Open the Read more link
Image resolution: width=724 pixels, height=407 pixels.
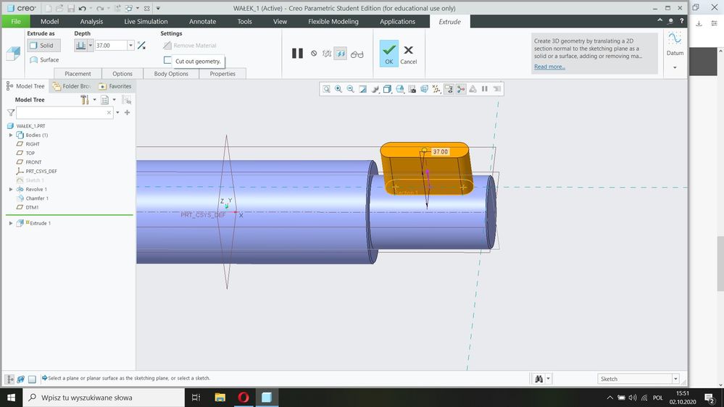pyautogui.click(x=549, y=67)
